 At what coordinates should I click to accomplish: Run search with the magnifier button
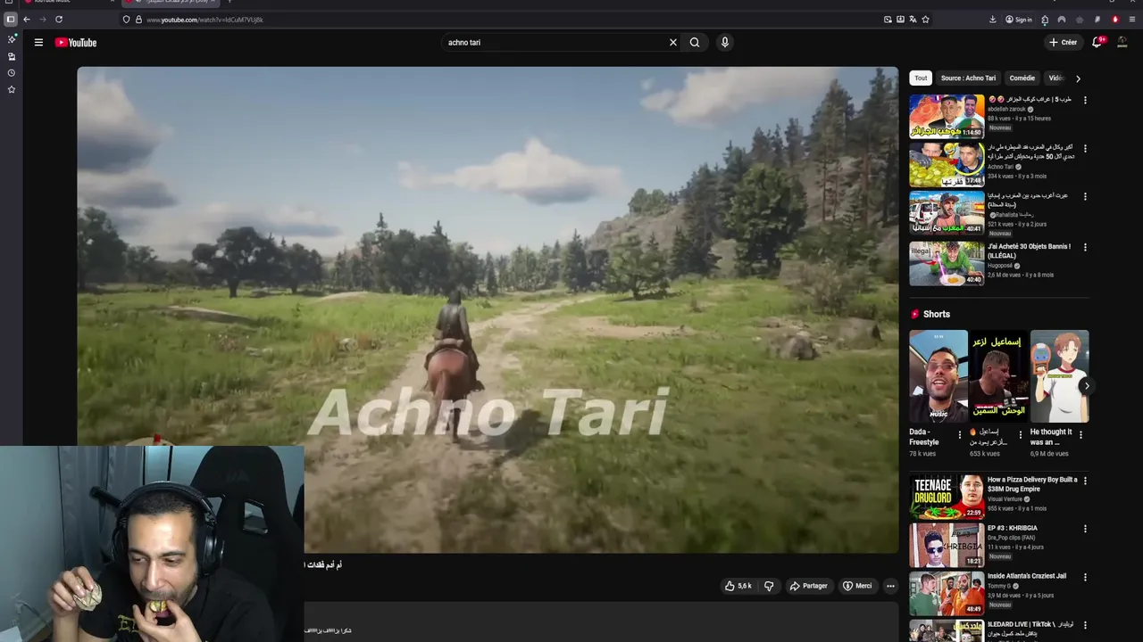tap(695, 42)
